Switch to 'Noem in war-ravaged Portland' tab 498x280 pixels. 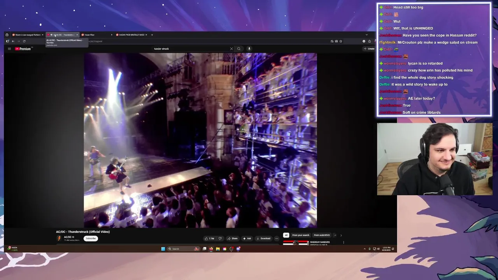pos(27,35)
